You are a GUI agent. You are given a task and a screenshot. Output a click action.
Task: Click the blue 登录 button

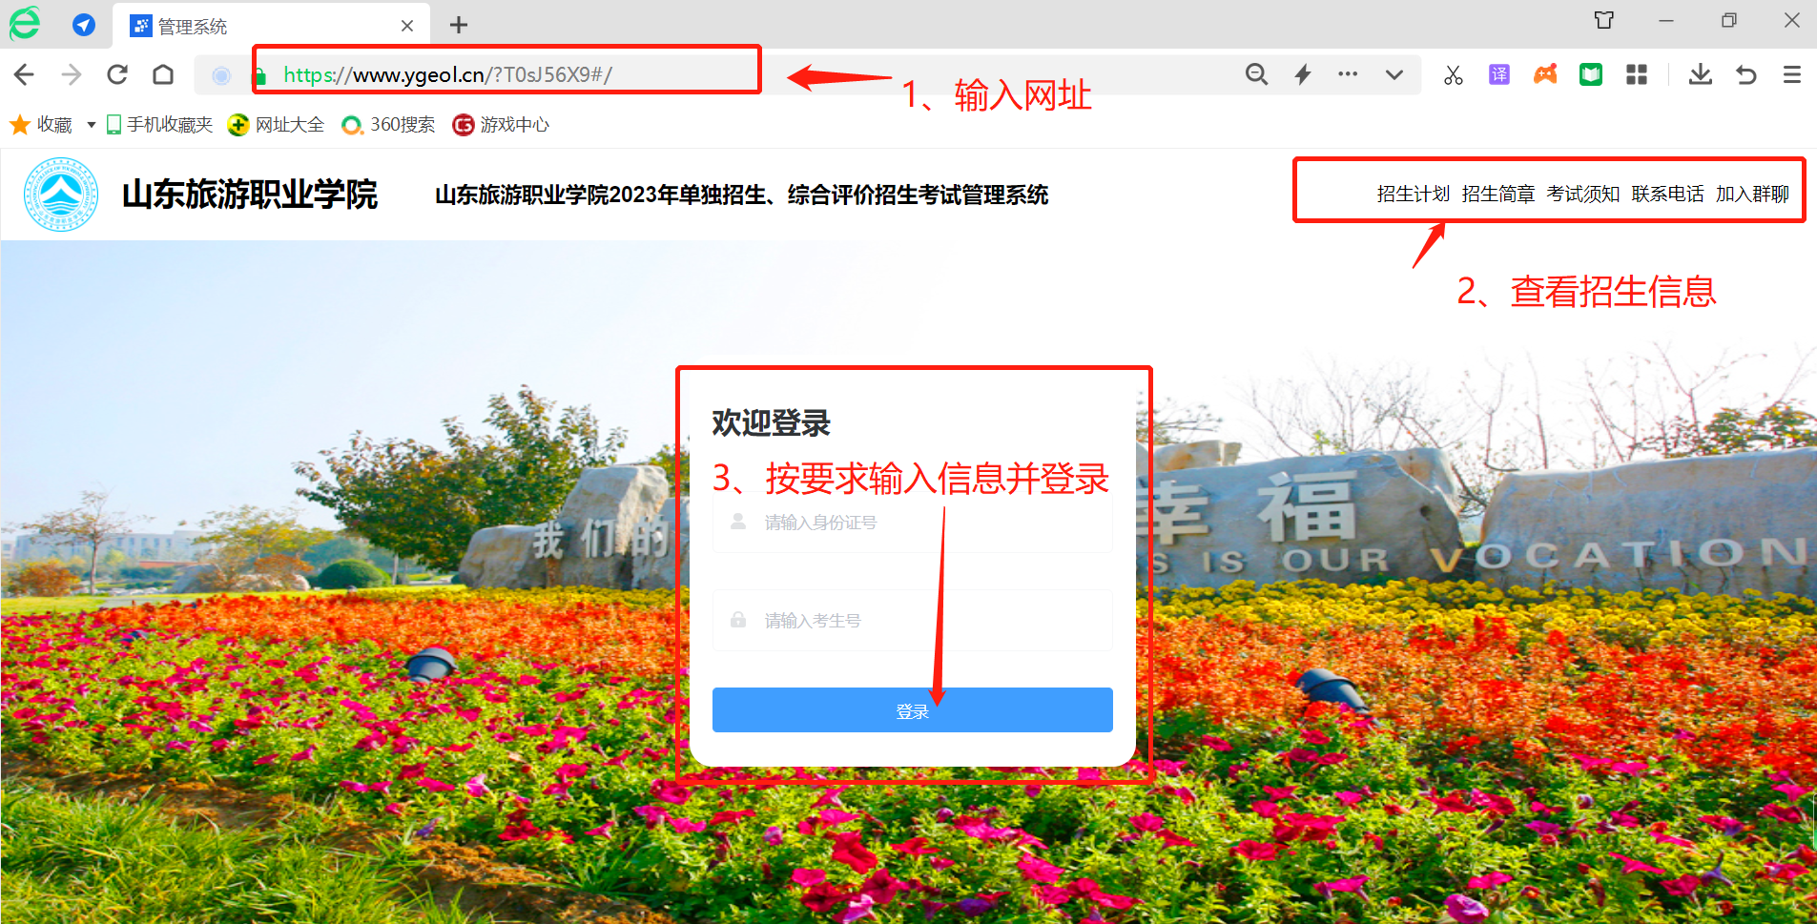pyautogui.click(x=913, y=710)
